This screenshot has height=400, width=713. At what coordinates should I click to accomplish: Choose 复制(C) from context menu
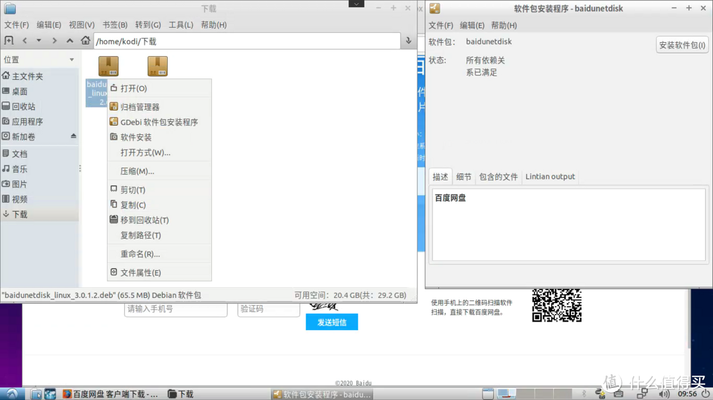point(159,205)
